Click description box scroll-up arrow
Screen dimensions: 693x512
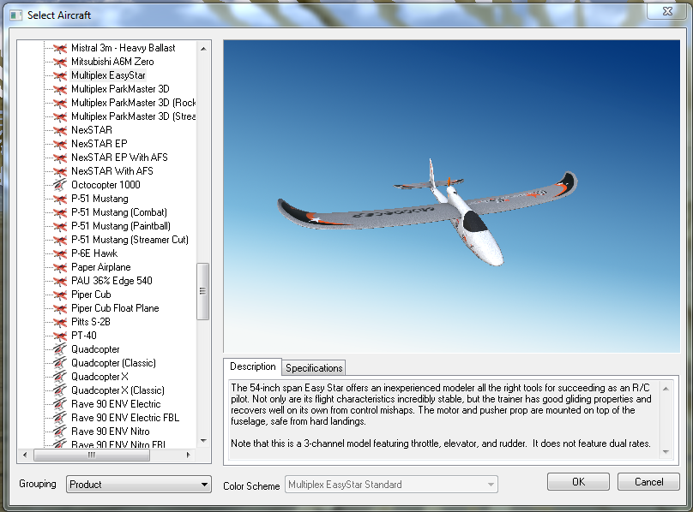pos(666,389)
